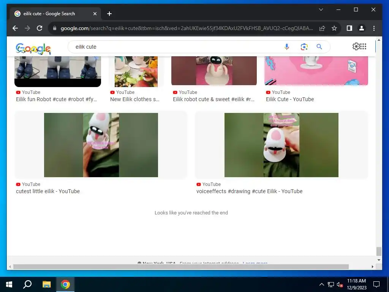This screenshot has width=389, height=292.
Task: Start search by voice microphone
Action: pyautogui.click(x=287, y=47)
